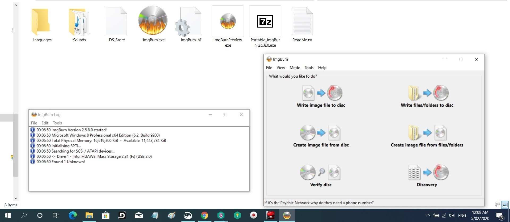The image size is (510, 222).
Task: Click the explorer scroll down arrow
Action: [x=16, y=198]
